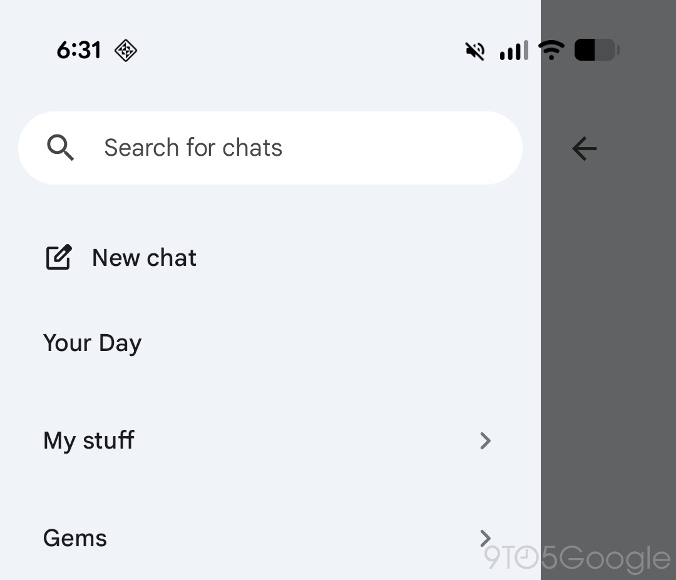Tap the magnifying glass search icon

pyautogui.click(x=60, y=148)
